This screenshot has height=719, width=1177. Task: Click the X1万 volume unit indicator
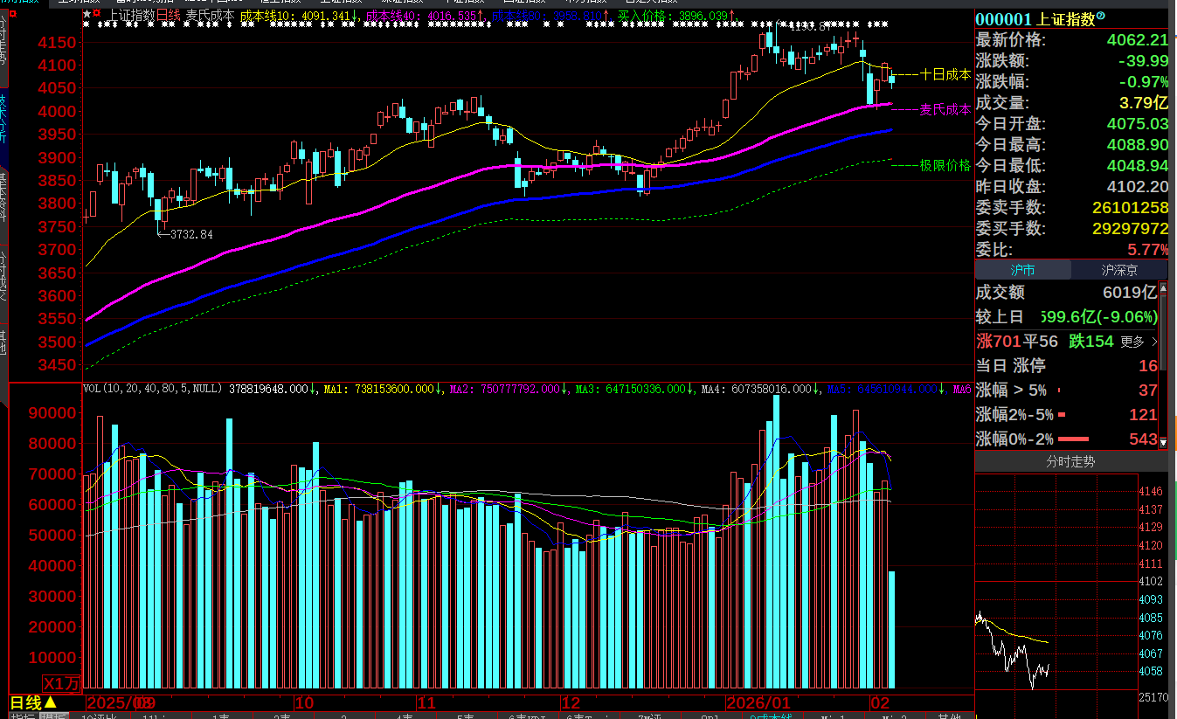tap(62, 683)
